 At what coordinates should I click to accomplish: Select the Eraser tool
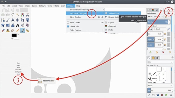tap(3, 30)
